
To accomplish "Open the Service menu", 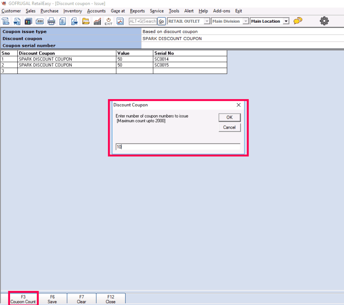I will point(157,11).
